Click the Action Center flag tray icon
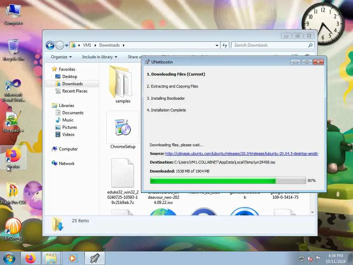Viewport: 353px width, 265px height. 318,258
